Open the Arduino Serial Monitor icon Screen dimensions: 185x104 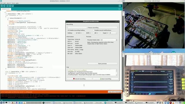point(120,6)
